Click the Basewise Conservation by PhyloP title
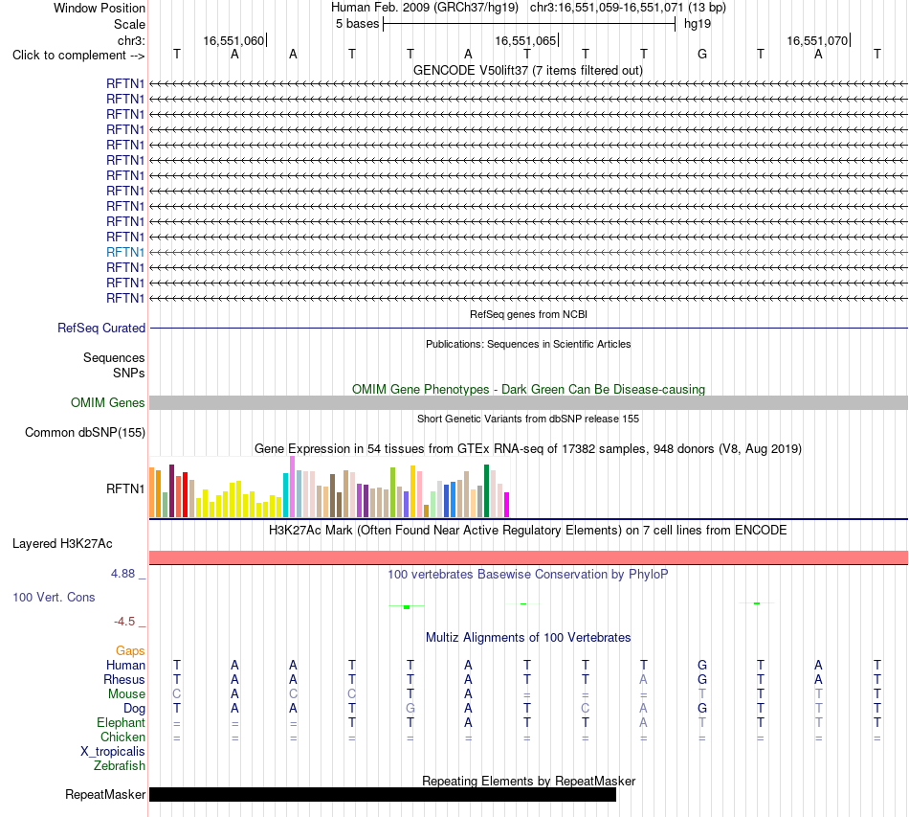This screenshot has height=817, width=909. (x=528, y=575)
